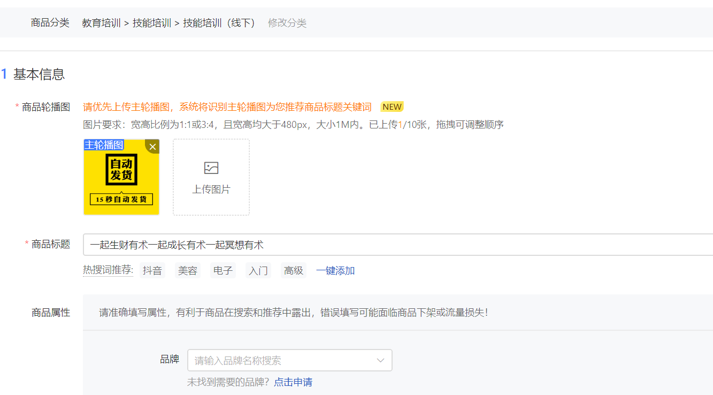Viewport: 713px width, 395px height.
Task: Click the category path 教育培训 > 技能培训
Action: click(x=127, y=23)
